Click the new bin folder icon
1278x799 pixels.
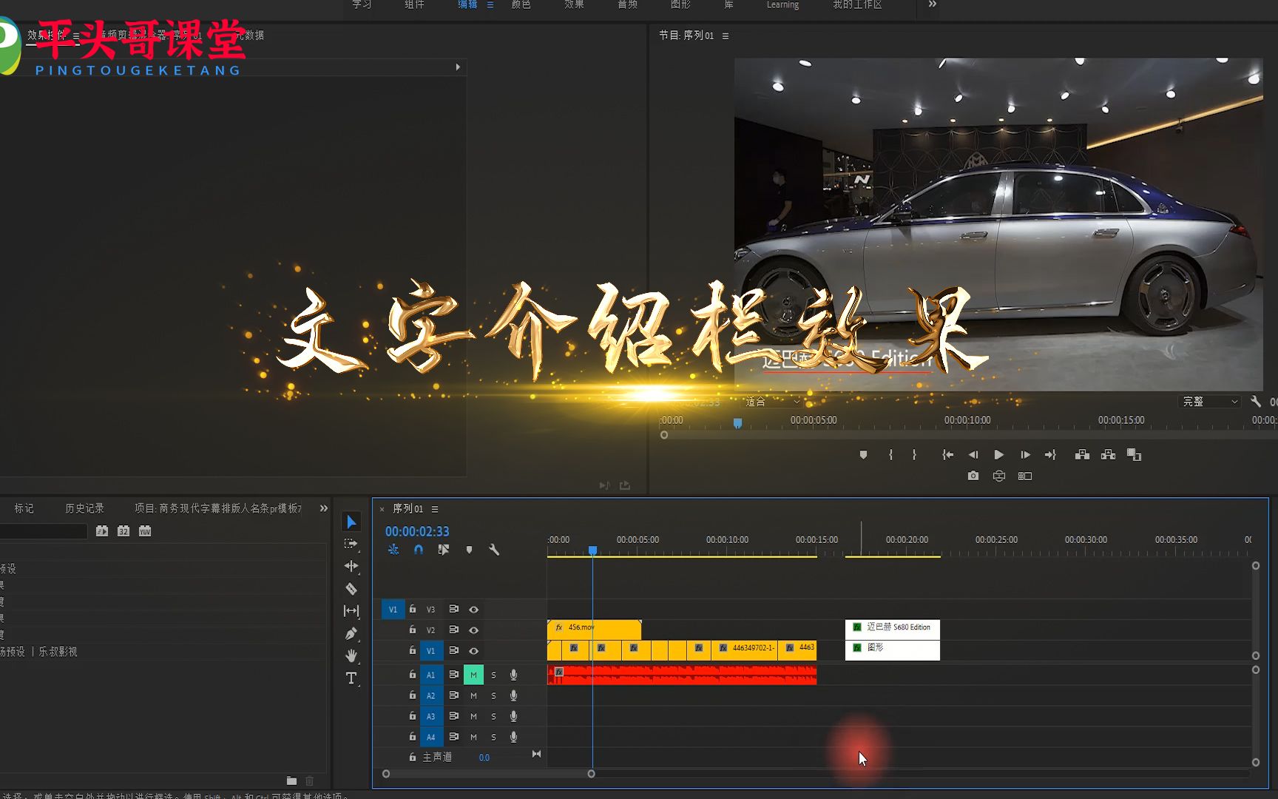coord(291,781)
